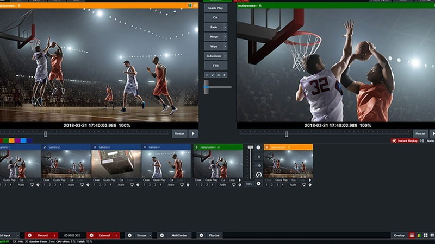Open Stream settings gear icon
This screenshot has height=244, width=435.
(x=130, y=235)
